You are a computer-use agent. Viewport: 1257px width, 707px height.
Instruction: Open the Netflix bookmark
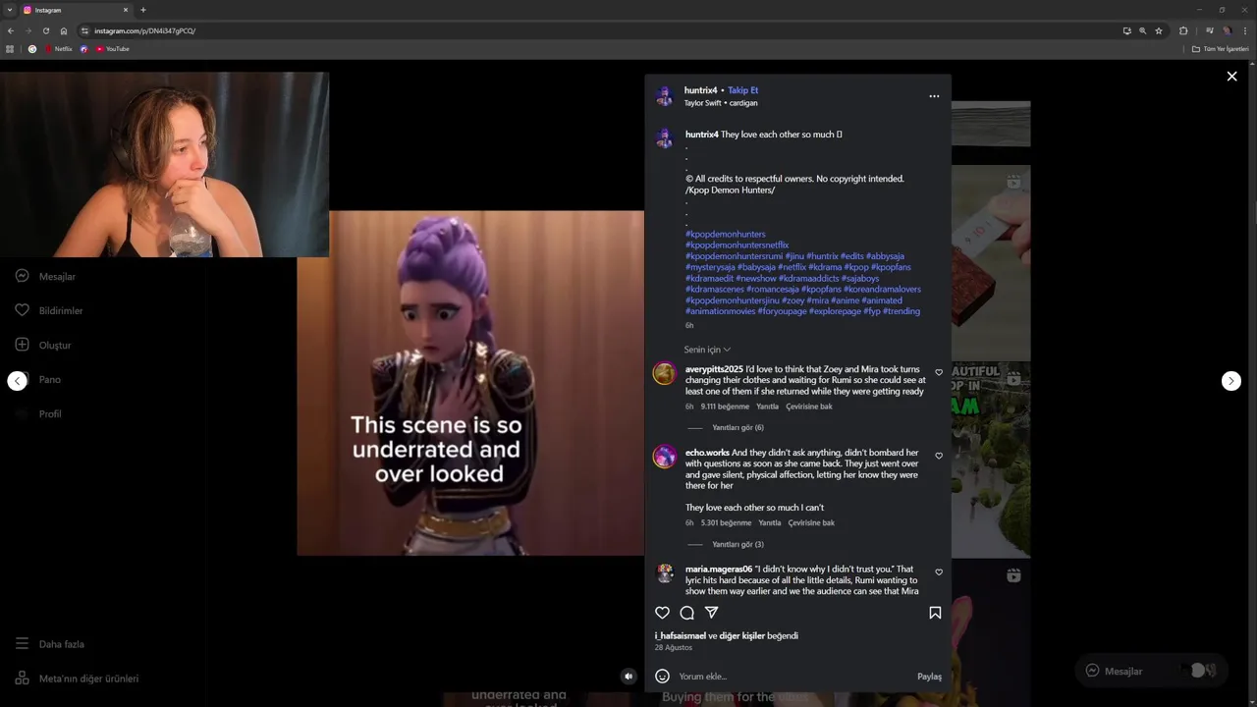(x=60, y=49)
